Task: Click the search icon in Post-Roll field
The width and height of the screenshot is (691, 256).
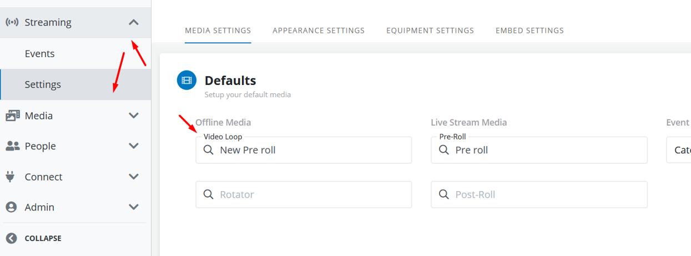Action: coord(444,194)
